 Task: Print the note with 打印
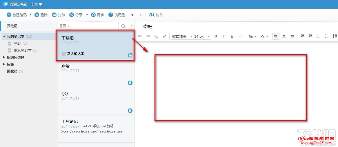(59, 15)
